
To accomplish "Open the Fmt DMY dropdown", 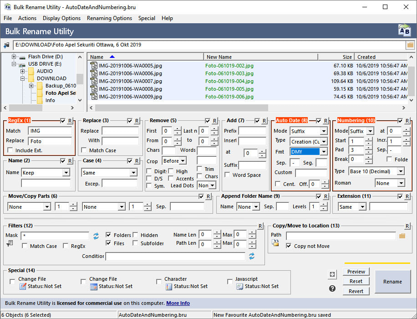I will coord(324,152).
